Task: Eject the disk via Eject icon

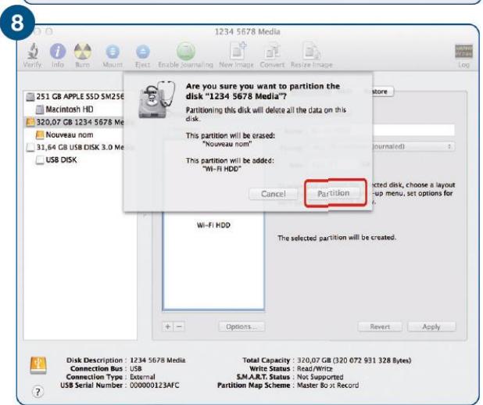Action: [x=142, y=52]
